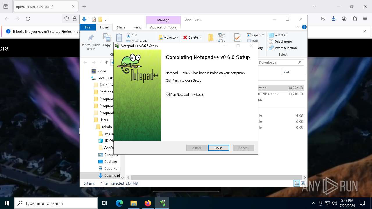Screen dimensions: 372x209
Task: Click Invert selection in ribbon
Action: pos(283,48)
